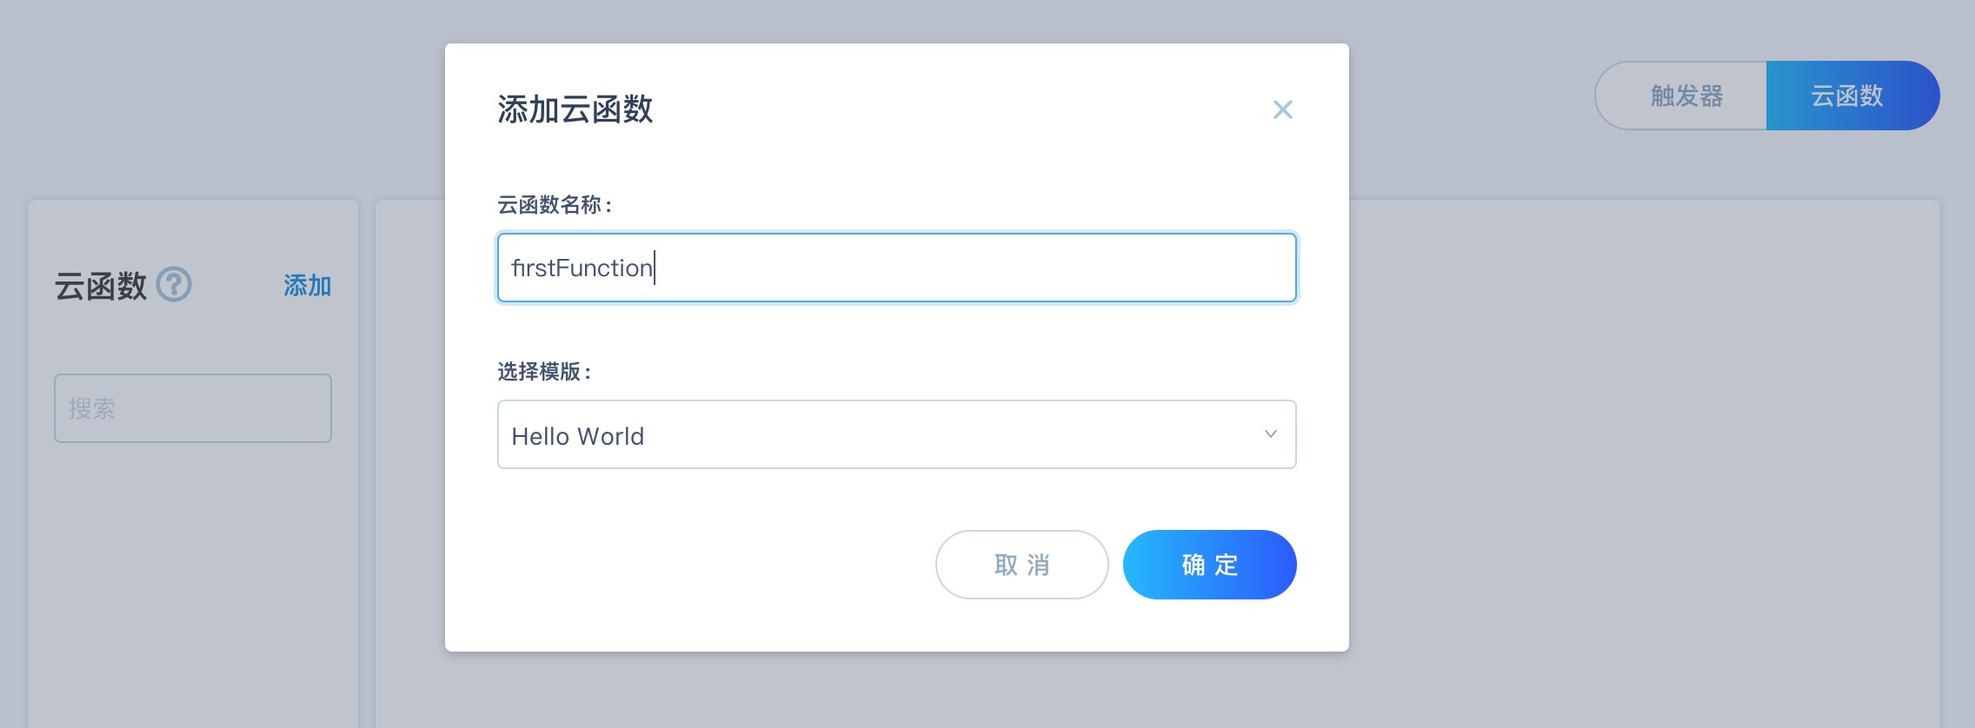The height and width of the screenshot is (728, 1975).
Task: Click the 选择模版 field label
Action: [x=544, y=372]
